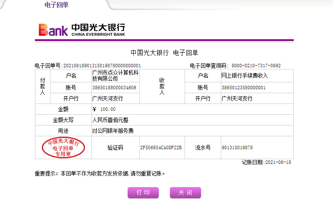Click payee account number 38650123580000001
The height and width of the screenshot is (204, 333).
pos(244,88)
